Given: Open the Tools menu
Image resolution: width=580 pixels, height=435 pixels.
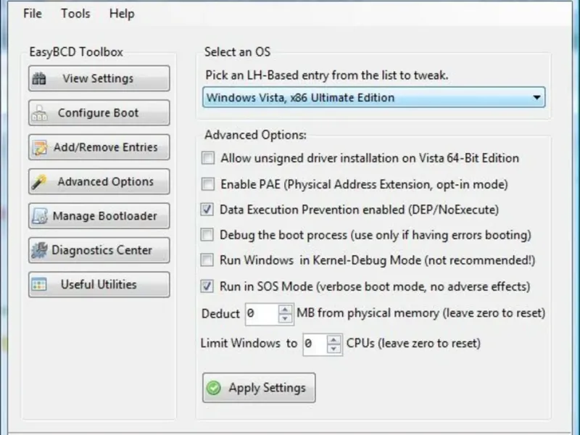Looking at the screenshot, I should point(75,14).
